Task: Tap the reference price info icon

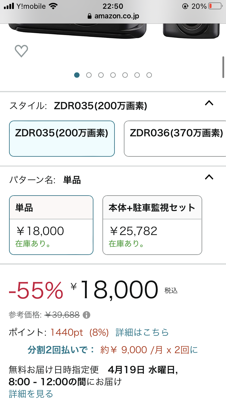Action: [87, 315]
